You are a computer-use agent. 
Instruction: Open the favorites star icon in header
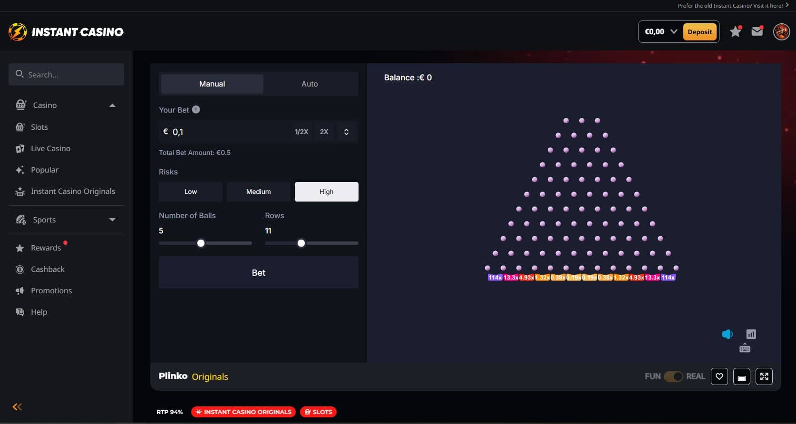click(x=736, y=31)
